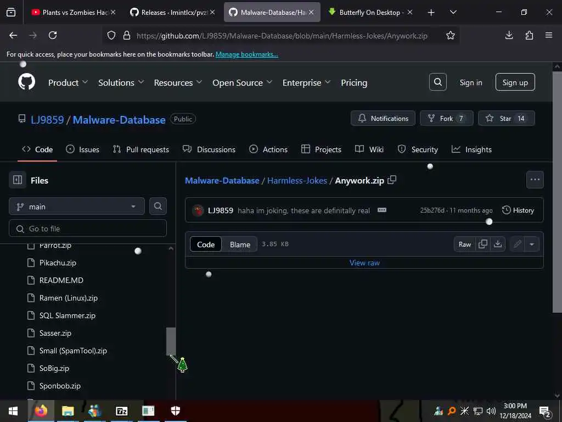Switch to the Blame view
This screenshot has height=422, width=562.
pyautogui.click(x=240, y=245)
